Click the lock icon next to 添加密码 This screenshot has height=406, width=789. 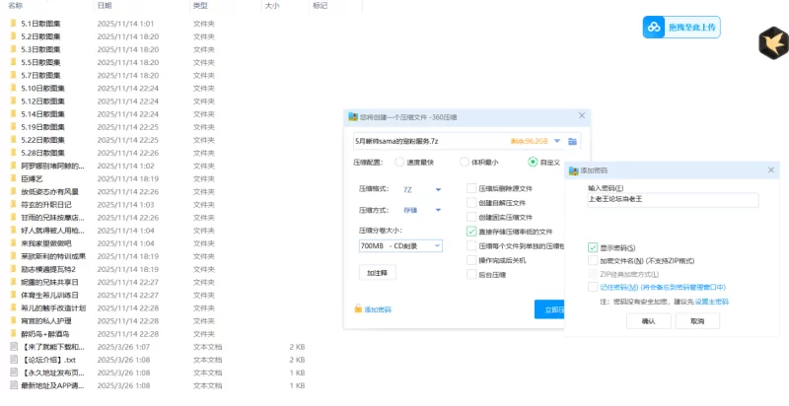click(x=357, y=309)
